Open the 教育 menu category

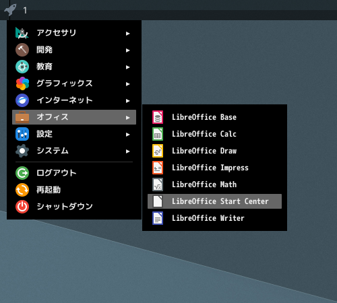74,67
